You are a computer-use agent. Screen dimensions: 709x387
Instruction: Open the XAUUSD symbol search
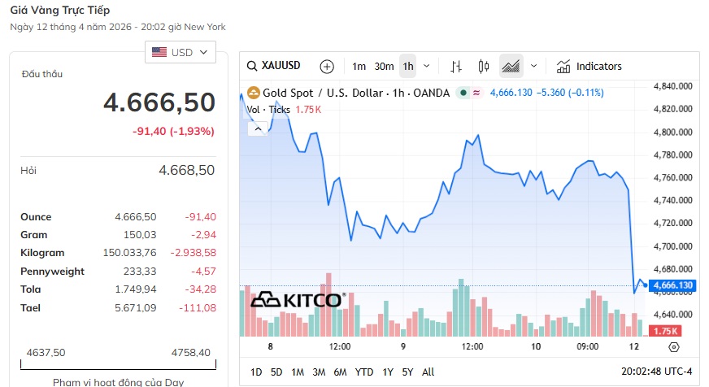coord(275,66)
